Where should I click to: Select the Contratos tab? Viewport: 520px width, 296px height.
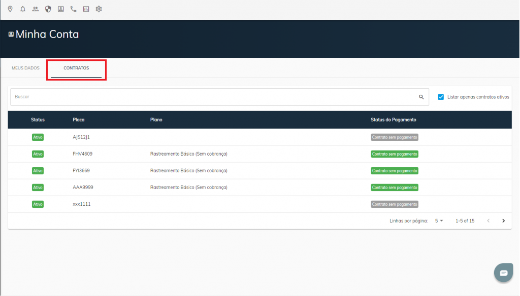76,68
